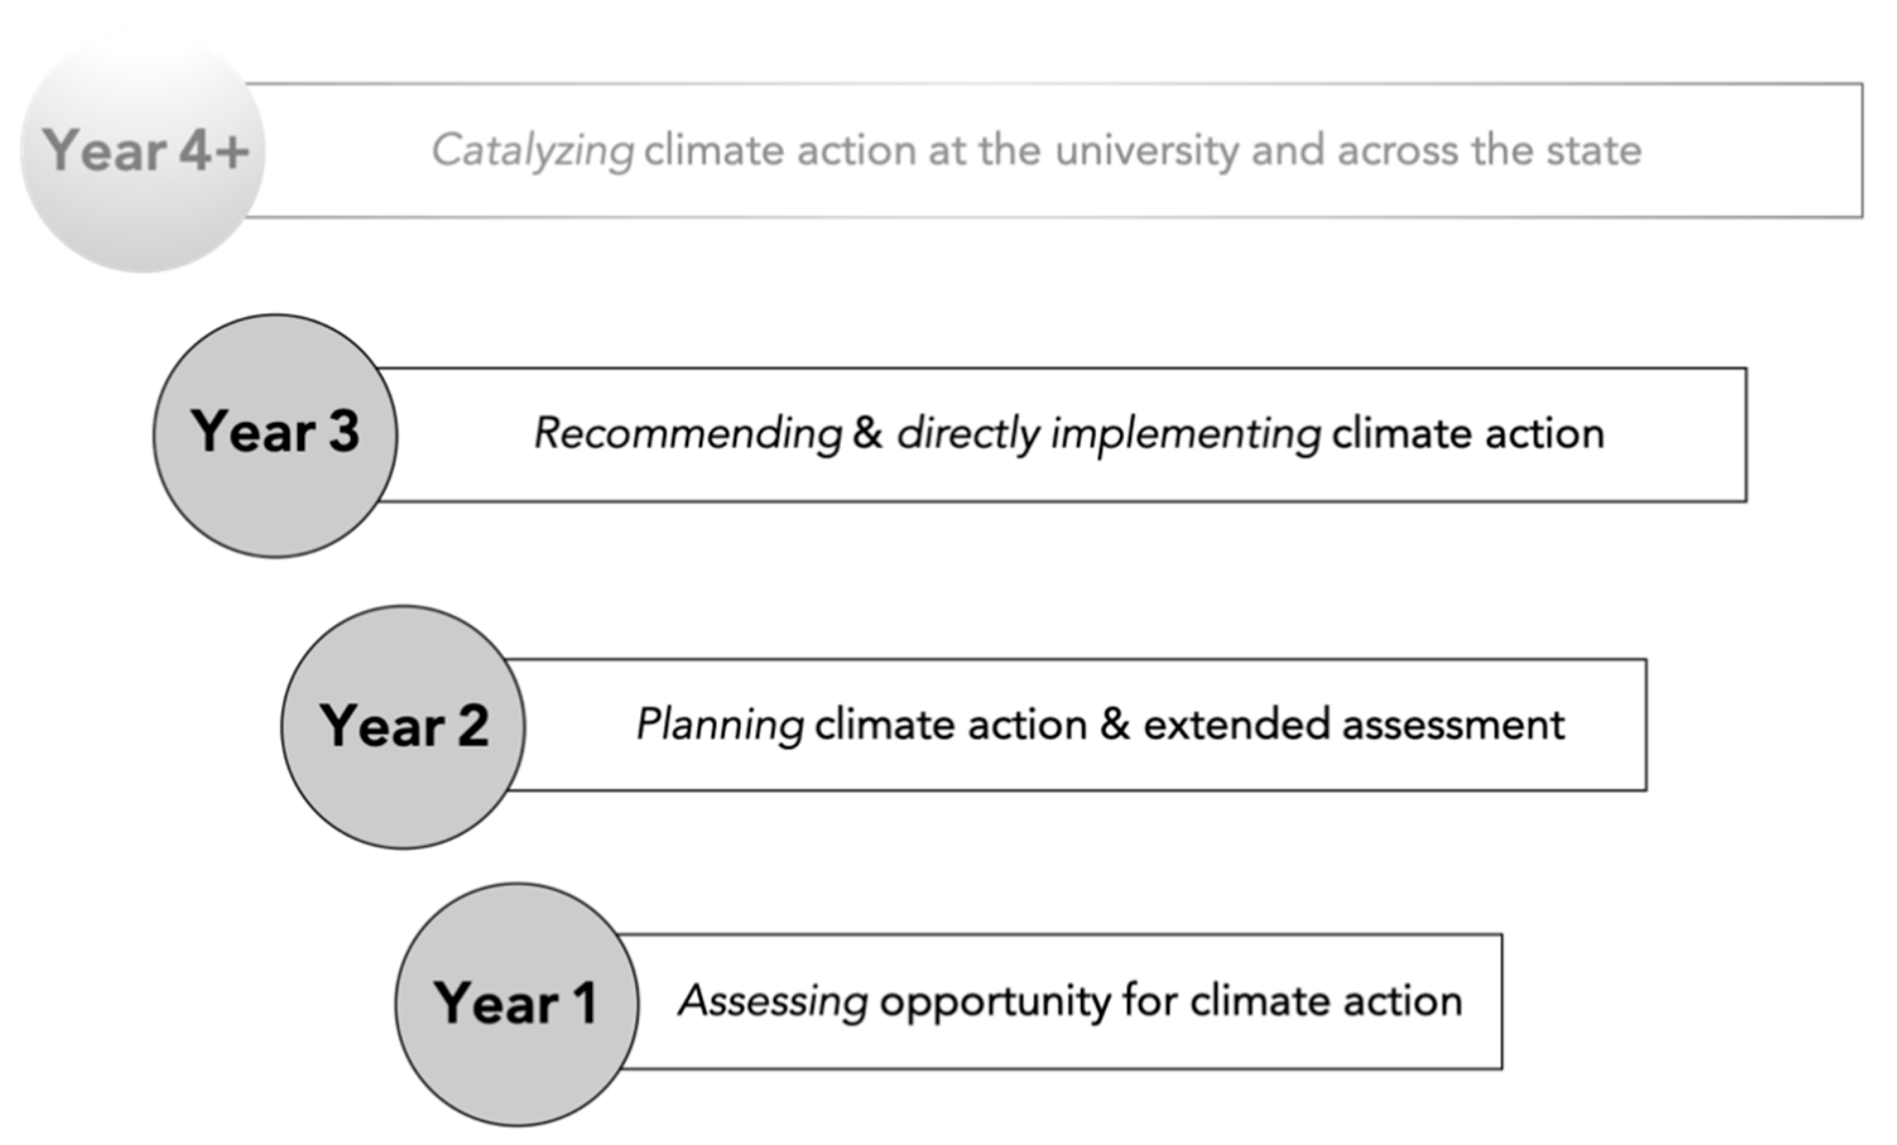Click the ampersand after "Recommending"
The width and height of the screenshot is (1897, 1145).
[867, 433]
